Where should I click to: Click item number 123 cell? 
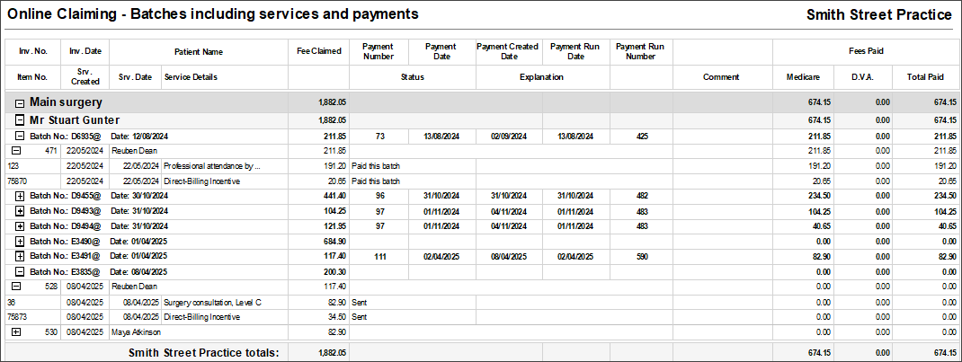click(x=33, y=166)
